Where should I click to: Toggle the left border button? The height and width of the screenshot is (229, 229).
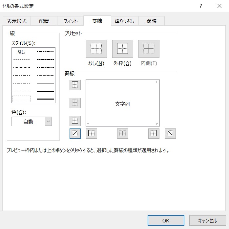[x=92, y=133]
